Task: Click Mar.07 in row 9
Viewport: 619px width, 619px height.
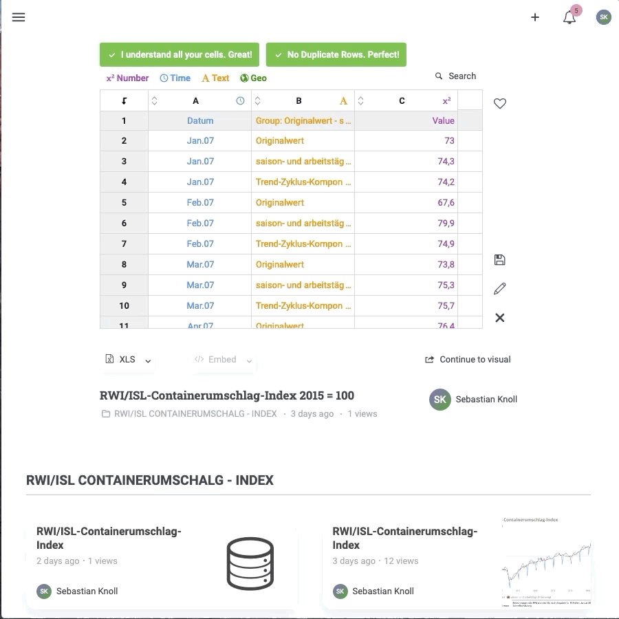Action: (x=199, y=285)
